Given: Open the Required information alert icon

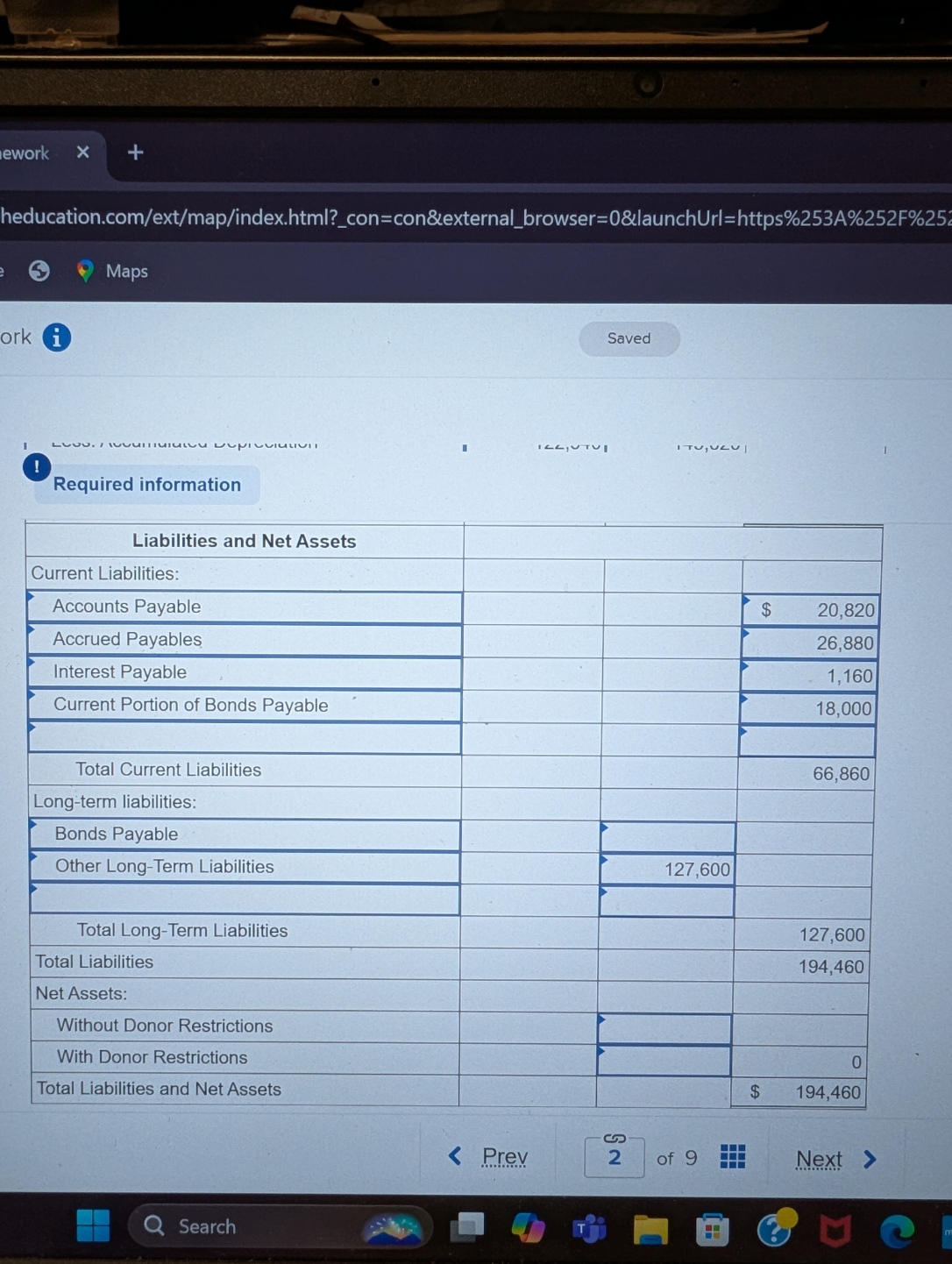Looking at the screenshot, I should [x=37, y=466].
